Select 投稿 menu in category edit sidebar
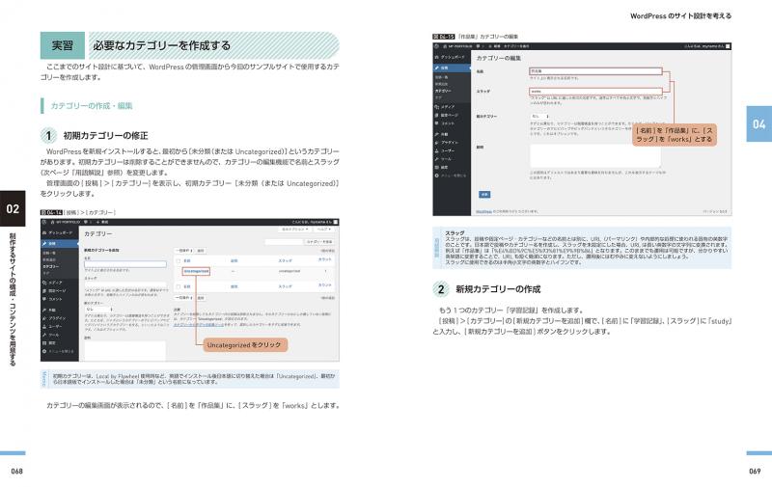Image resolution: width=772 pixels, height=487 pixels. click(x=452, y=68)
